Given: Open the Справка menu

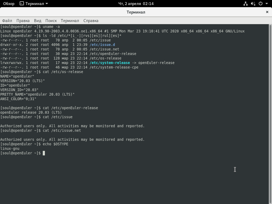Looking at the screenshot, I should pyautogui.click(x=91, y=21).
